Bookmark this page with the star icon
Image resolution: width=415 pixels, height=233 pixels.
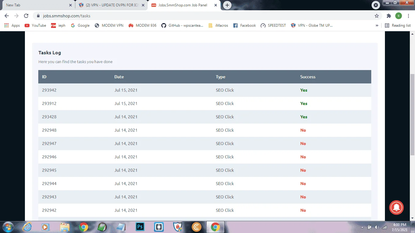pyautogui.click(x=377, y=16)
